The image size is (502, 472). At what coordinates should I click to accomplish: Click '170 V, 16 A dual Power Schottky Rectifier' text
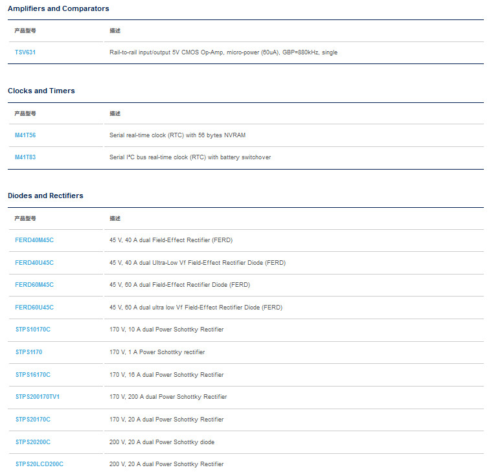pyautogui.click(x=166, y=375)
